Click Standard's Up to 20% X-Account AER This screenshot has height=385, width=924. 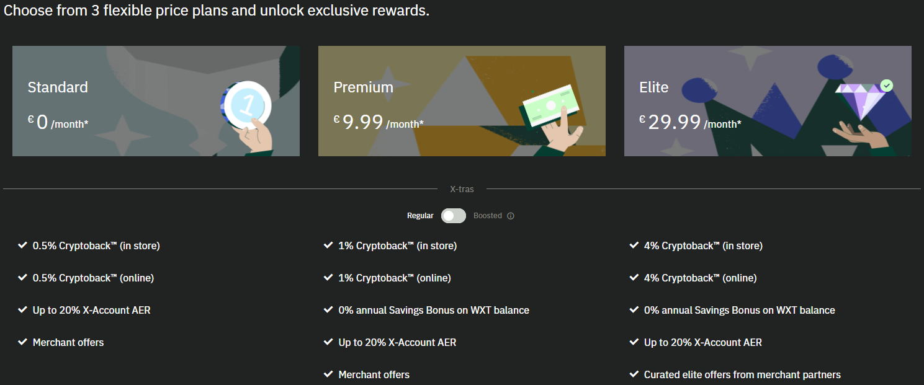[x=92, y=310]
